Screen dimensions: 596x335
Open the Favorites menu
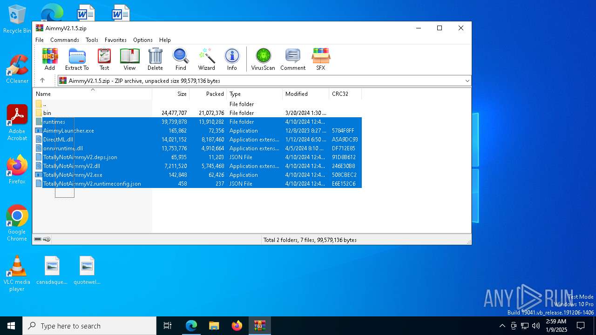pyautogui.click(x=115, y=40)
